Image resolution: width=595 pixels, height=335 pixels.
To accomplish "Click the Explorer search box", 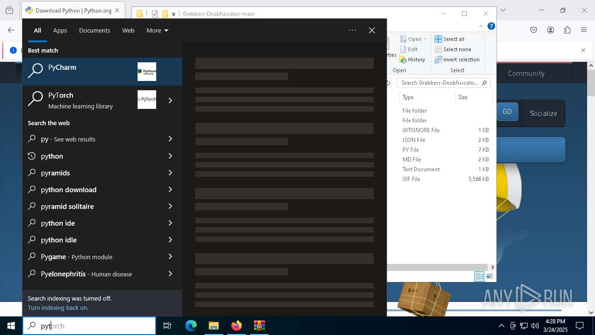I will 444,83.
